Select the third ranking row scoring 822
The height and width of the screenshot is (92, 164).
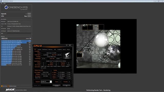pos(16,44)
